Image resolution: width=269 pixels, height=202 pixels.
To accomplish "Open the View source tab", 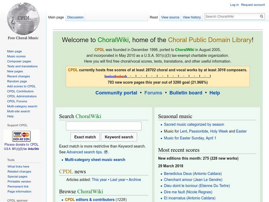I will point(170,17).
